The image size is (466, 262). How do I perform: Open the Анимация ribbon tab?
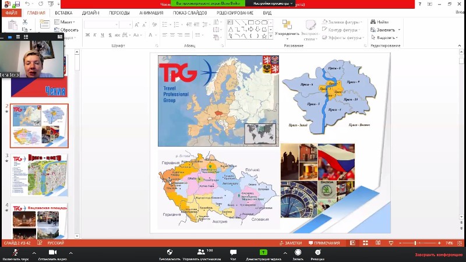point(151,12)
